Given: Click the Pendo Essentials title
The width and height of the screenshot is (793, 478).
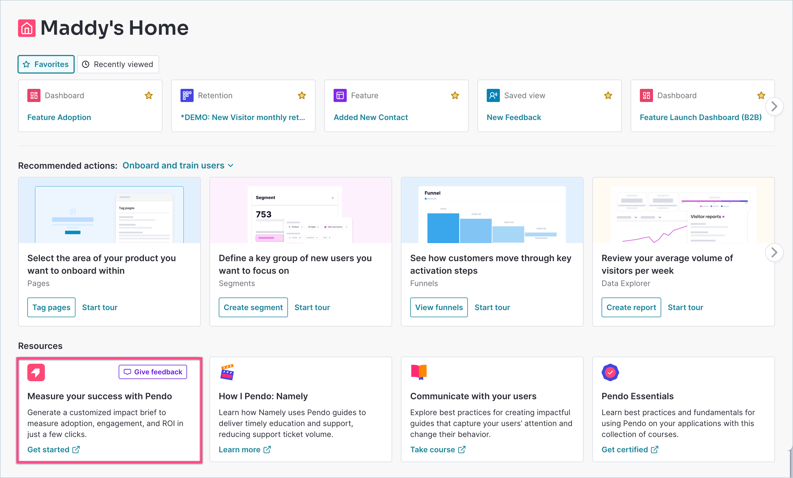Looking at the screenshot, I should pyautogui.click(x=638, y=396).
